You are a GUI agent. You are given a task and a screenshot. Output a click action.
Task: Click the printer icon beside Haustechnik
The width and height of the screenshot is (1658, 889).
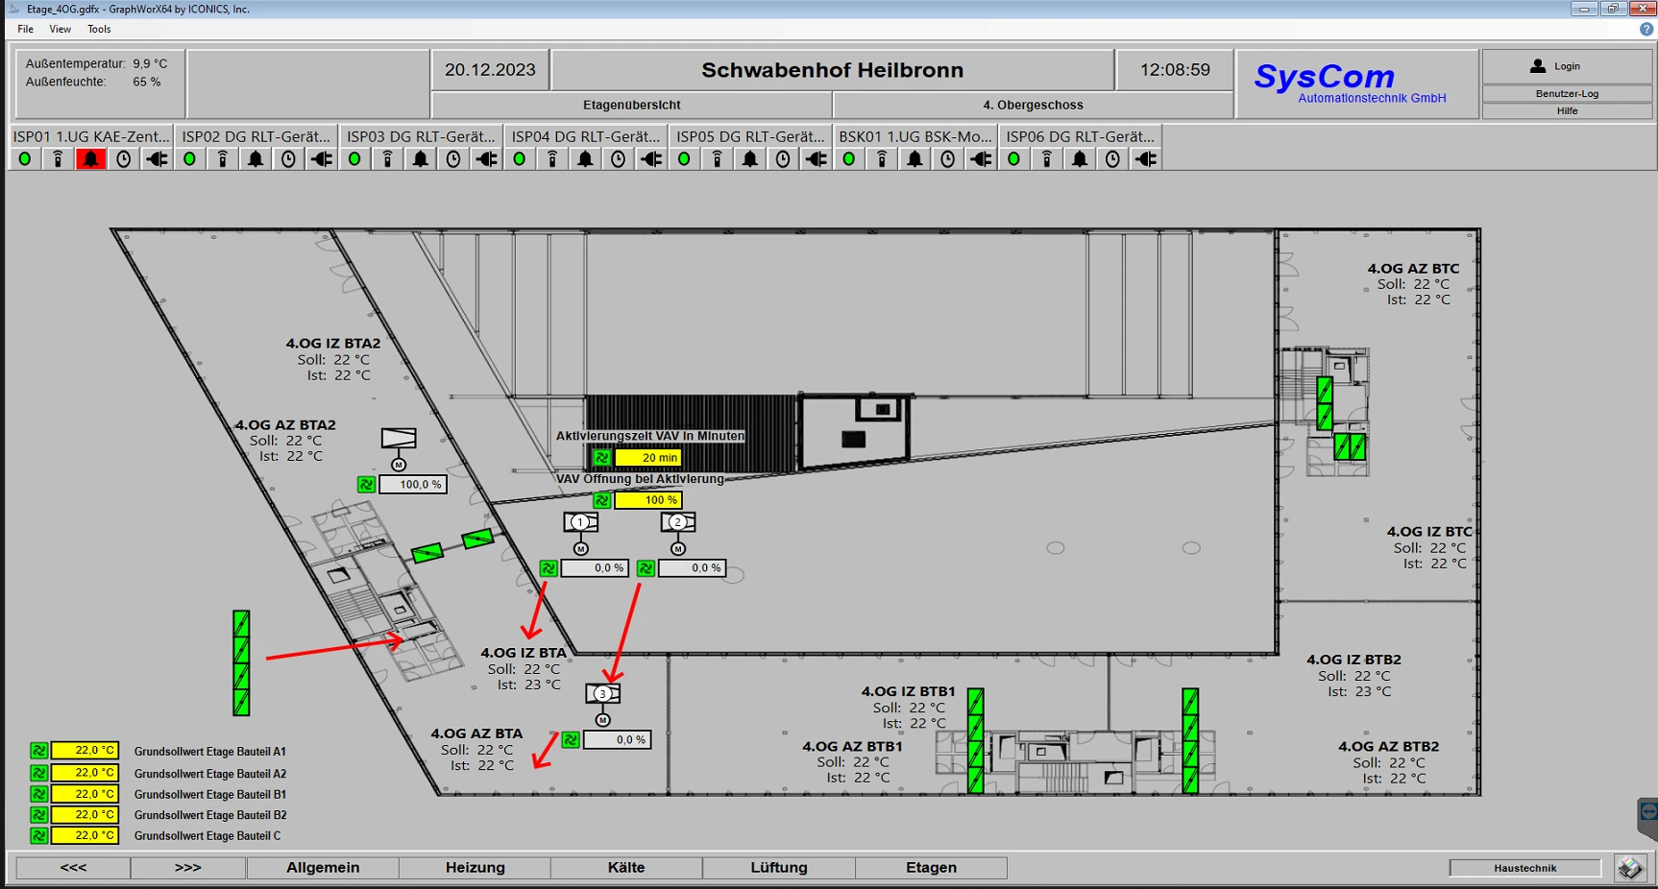(1629, 868)
